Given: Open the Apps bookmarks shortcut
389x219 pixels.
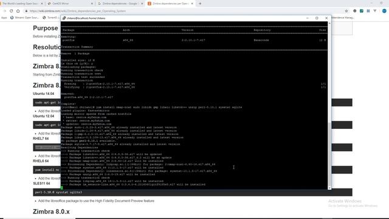Looking at the screenshot, I should [4, 18].
